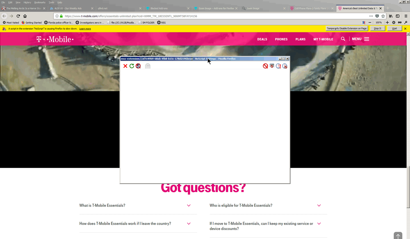Reload the current page
Viewport: 410px width, 239px height.
18,16
